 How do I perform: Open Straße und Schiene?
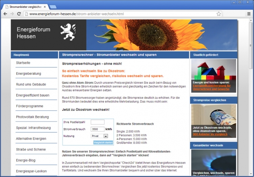point(31,150)
